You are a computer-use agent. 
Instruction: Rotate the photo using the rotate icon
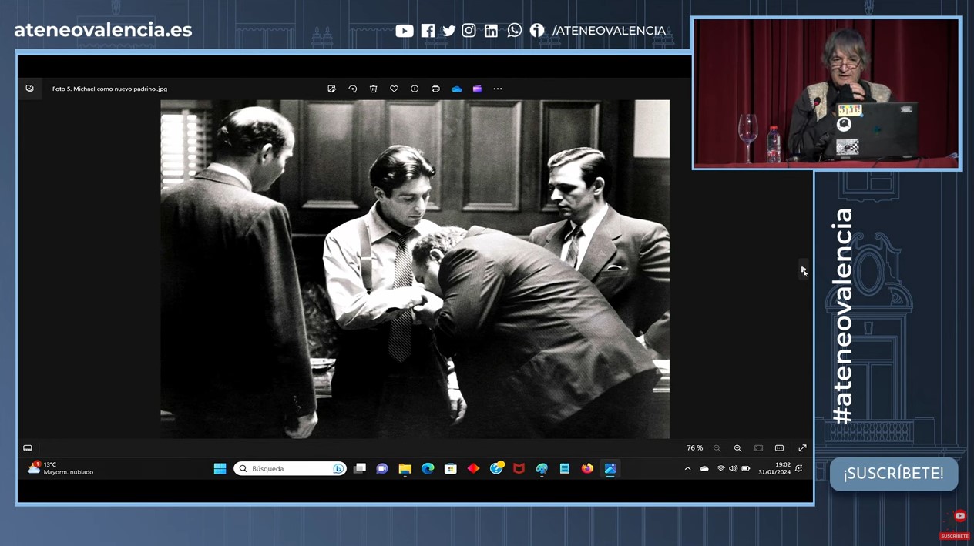tap(353, 89)
